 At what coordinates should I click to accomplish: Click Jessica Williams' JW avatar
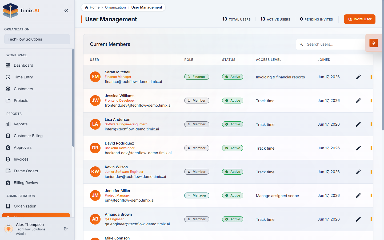pyautogui.click(x=95, y=101)
